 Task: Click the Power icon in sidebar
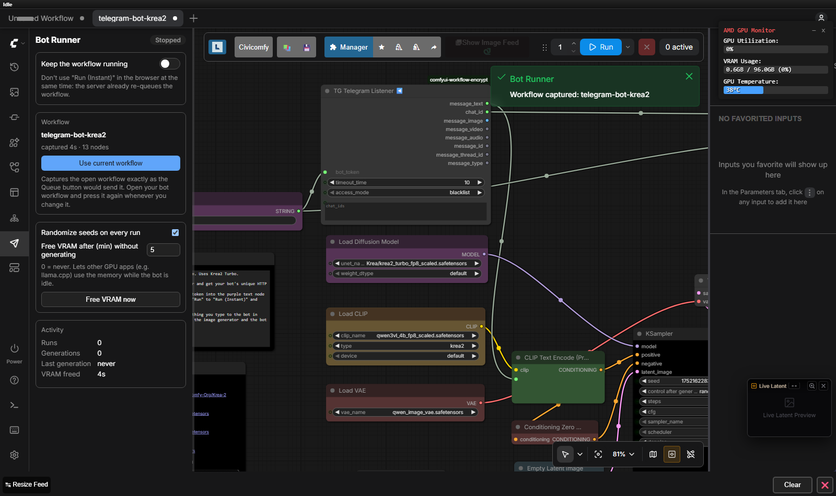click(14, 348)
